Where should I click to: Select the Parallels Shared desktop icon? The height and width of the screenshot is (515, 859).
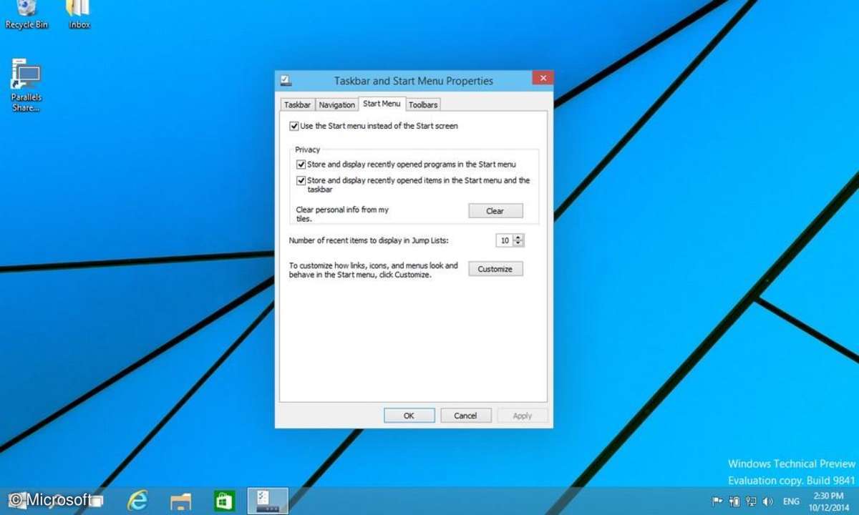pyautogui.click(x=26, y=85)
